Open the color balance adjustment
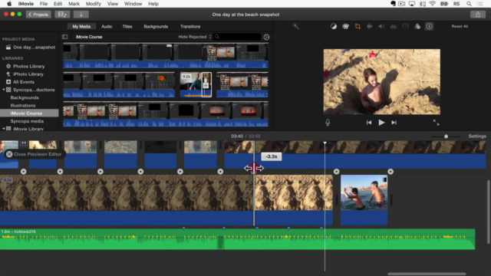491x276 pixels. (334, 26)
